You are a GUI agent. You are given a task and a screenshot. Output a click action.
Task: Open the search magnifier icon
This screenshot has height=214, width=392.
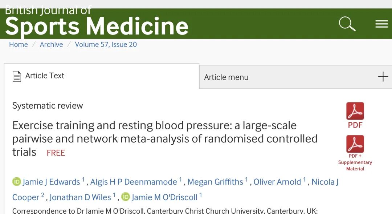347,24
